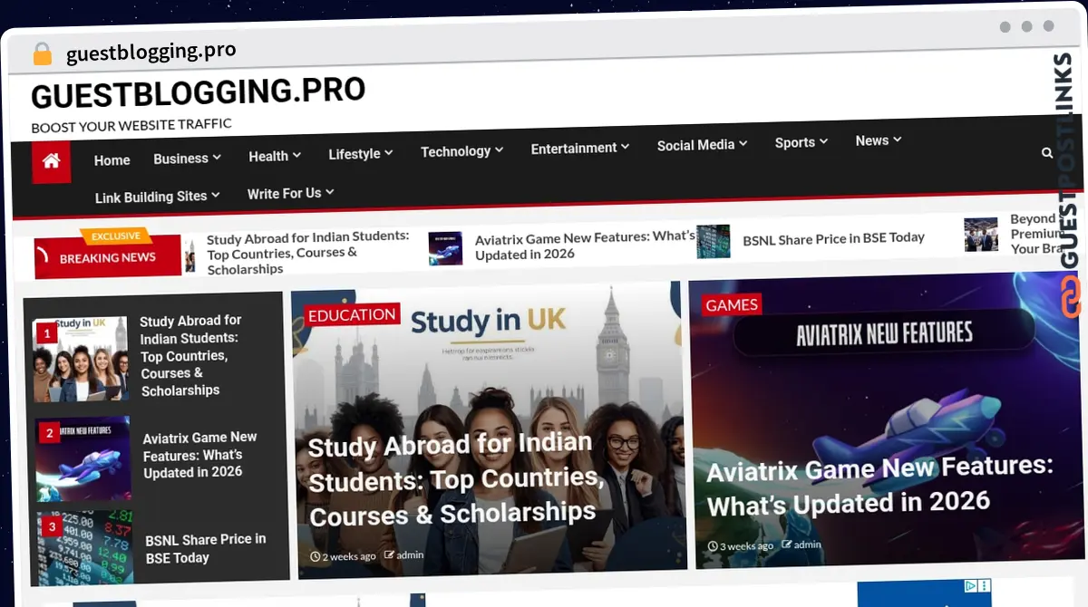Click admin author on Aviatrix post
The width and height of the screenshot is (1088, 607).
801,544
